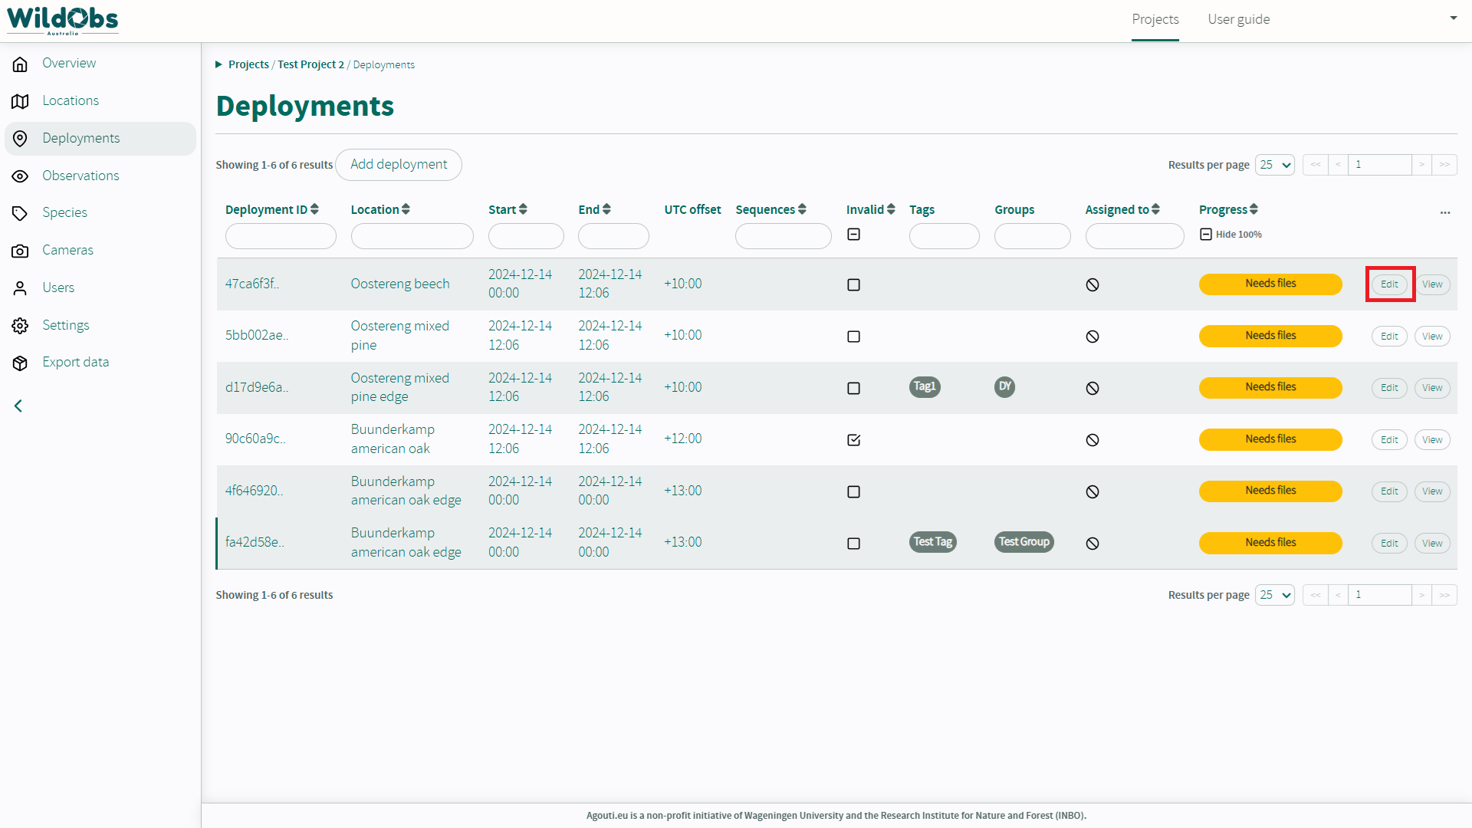1472x828 pixels.
Task: Open Locations via the map icon
Action: [x=21, y=101]
